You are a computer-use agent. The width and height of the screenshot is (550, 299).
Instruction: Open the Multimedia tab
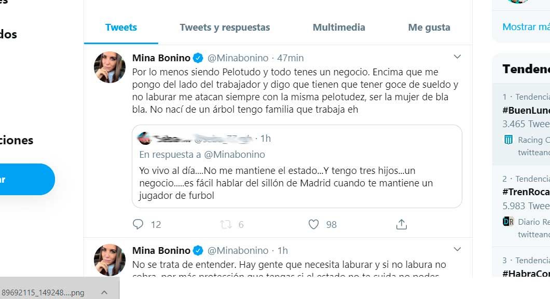[339, 28]
